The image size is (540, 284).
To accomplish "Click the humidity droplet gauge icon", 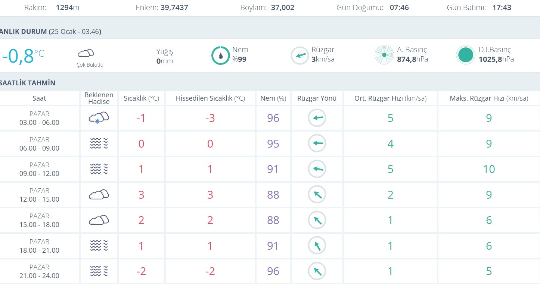I will coord(220,56).
